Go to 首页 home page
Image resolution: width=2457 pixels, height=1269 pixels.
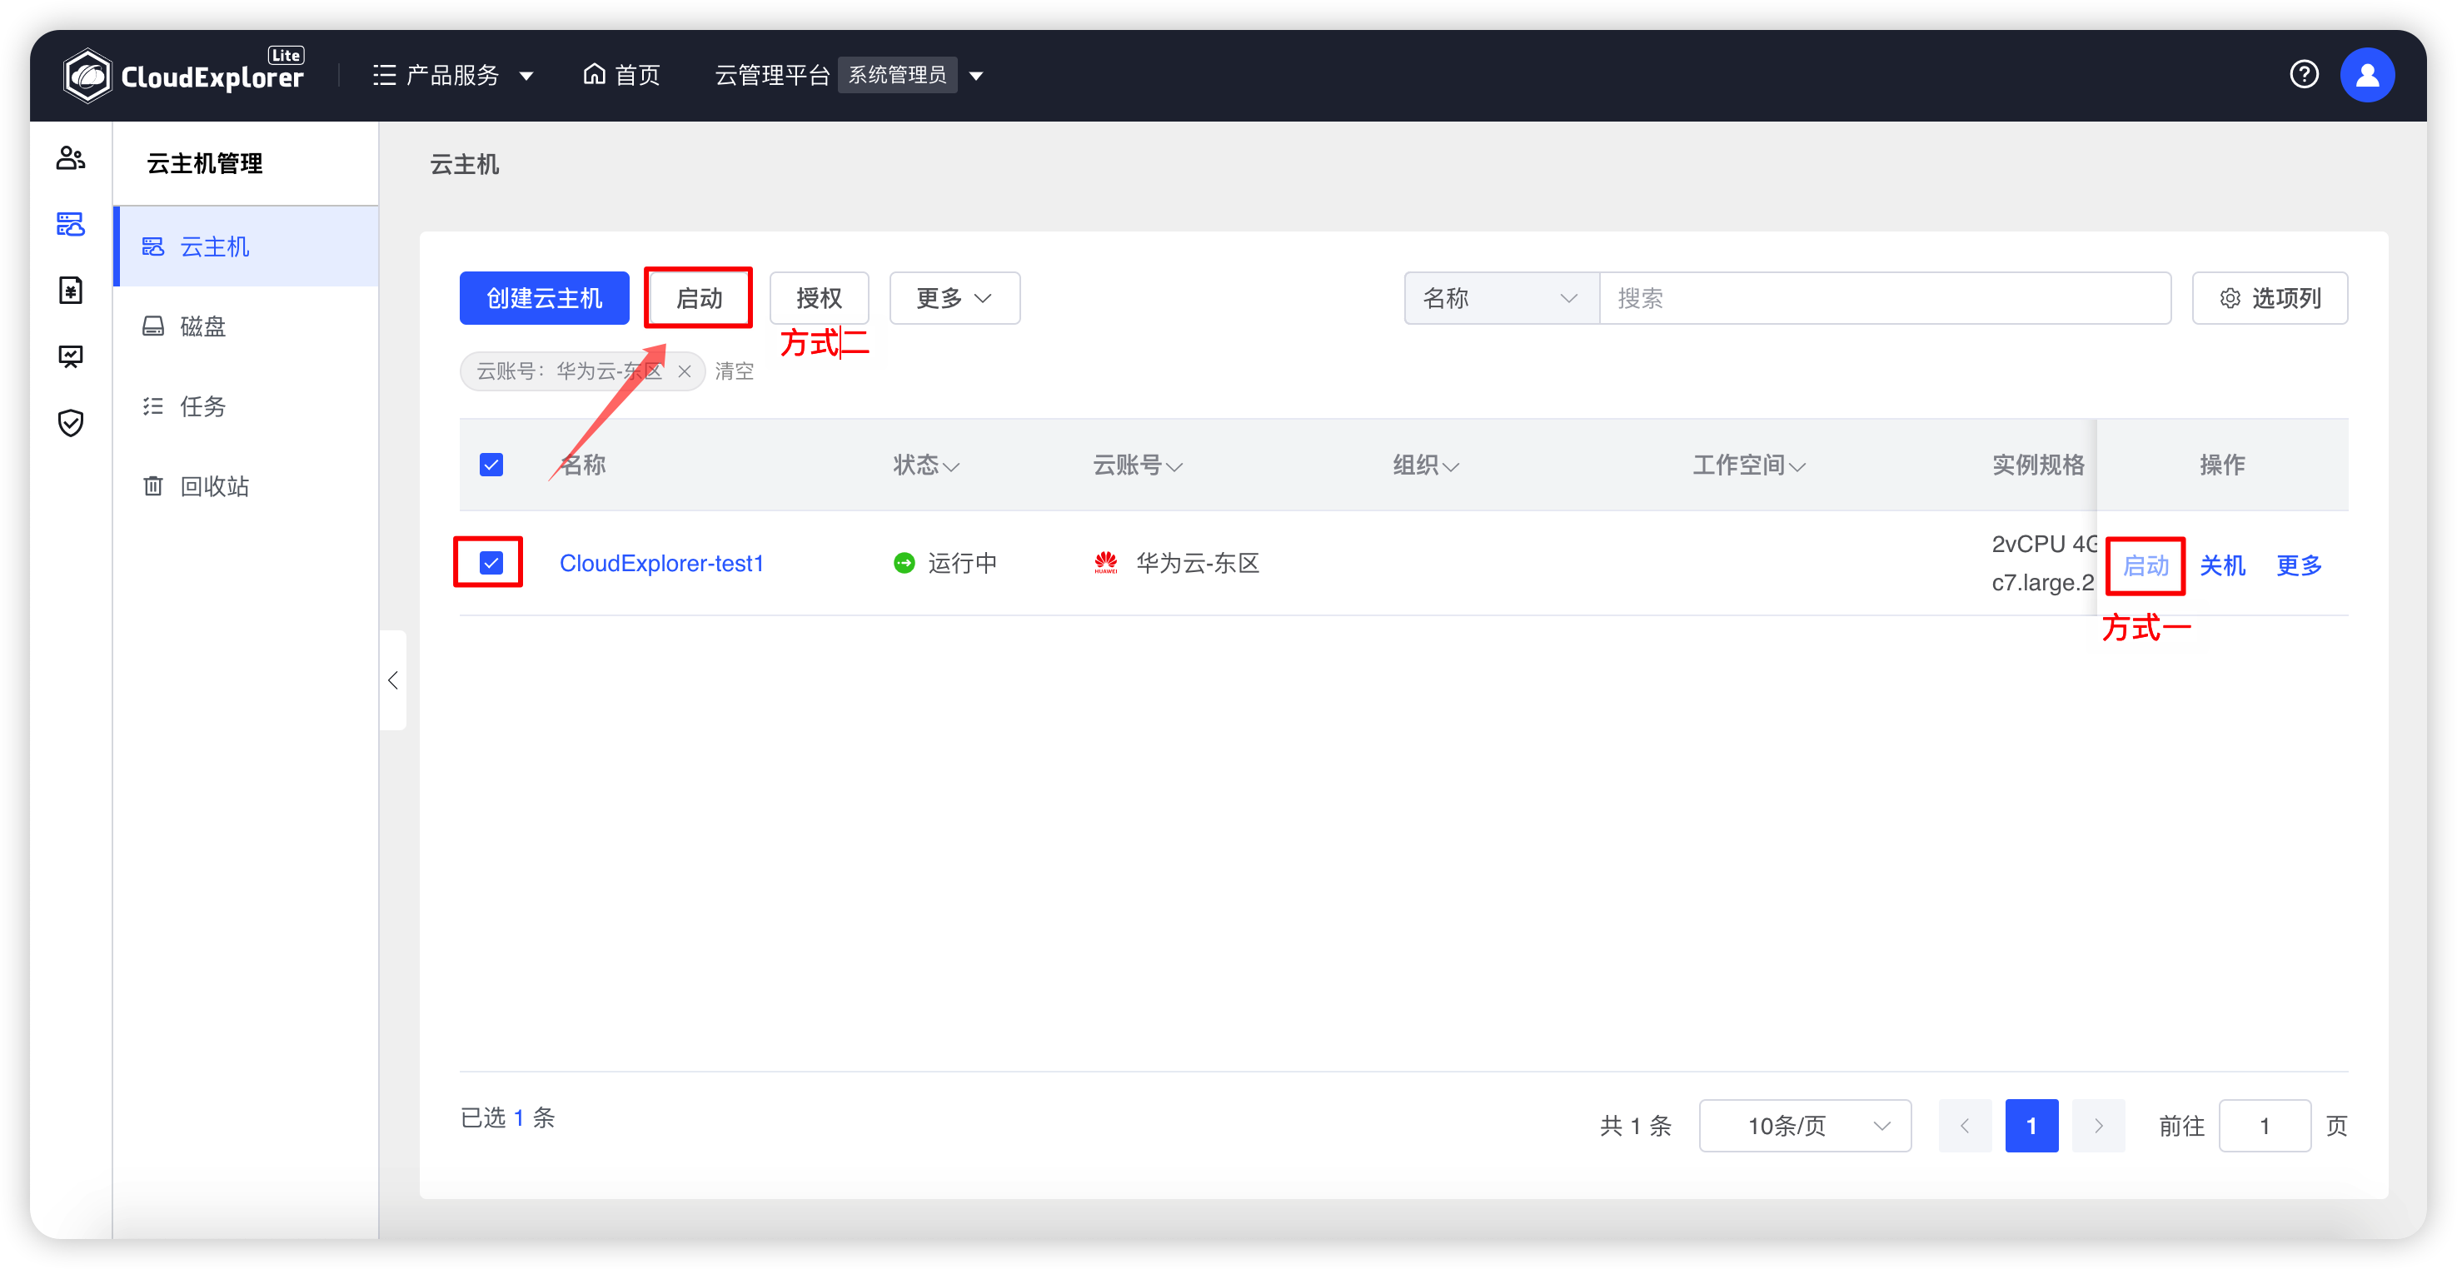point(622,75)
